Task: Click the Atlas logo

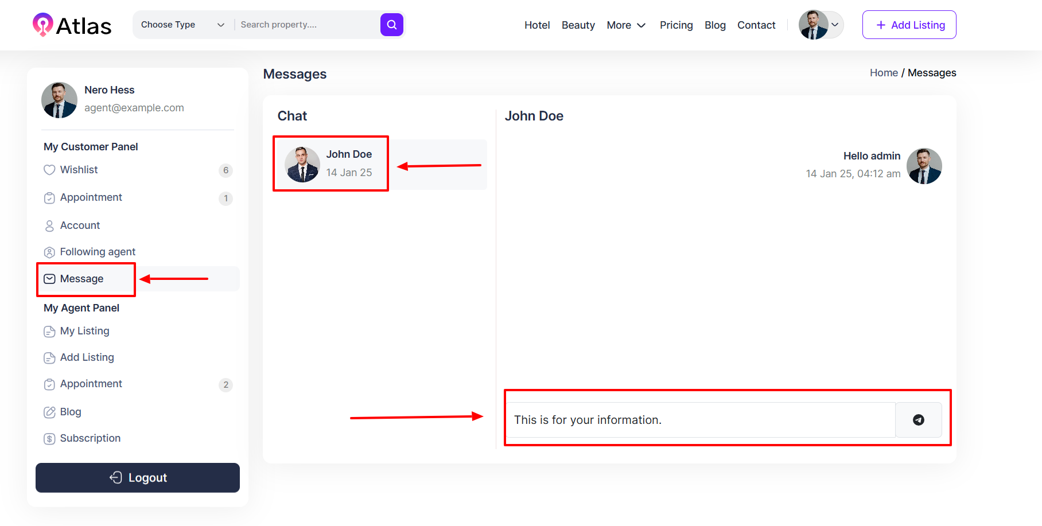Action: pos(72,25)
